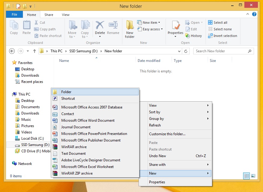
Task: Undo New with the context menu
Action: click(157, 156)
